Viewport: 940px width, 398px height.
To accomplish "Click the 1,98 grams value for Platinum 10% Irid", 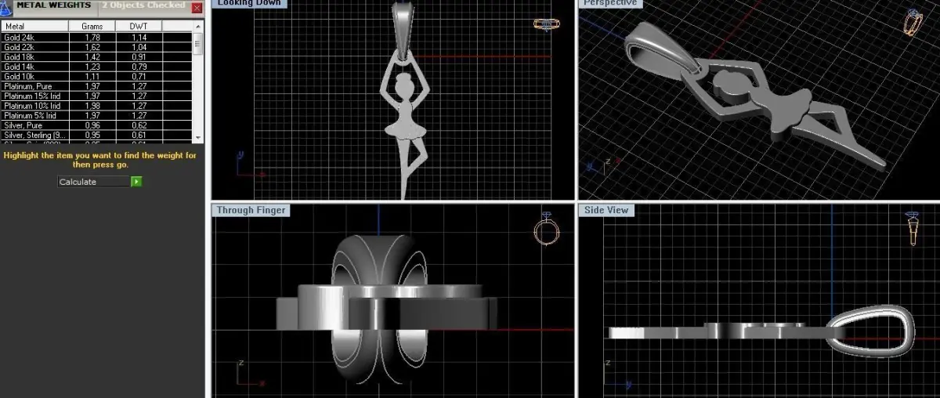I will point(92,106).
